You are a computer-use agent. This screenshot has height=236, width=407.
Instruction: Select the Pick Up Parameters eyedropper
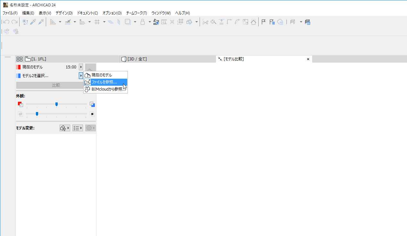click(33, 22)
